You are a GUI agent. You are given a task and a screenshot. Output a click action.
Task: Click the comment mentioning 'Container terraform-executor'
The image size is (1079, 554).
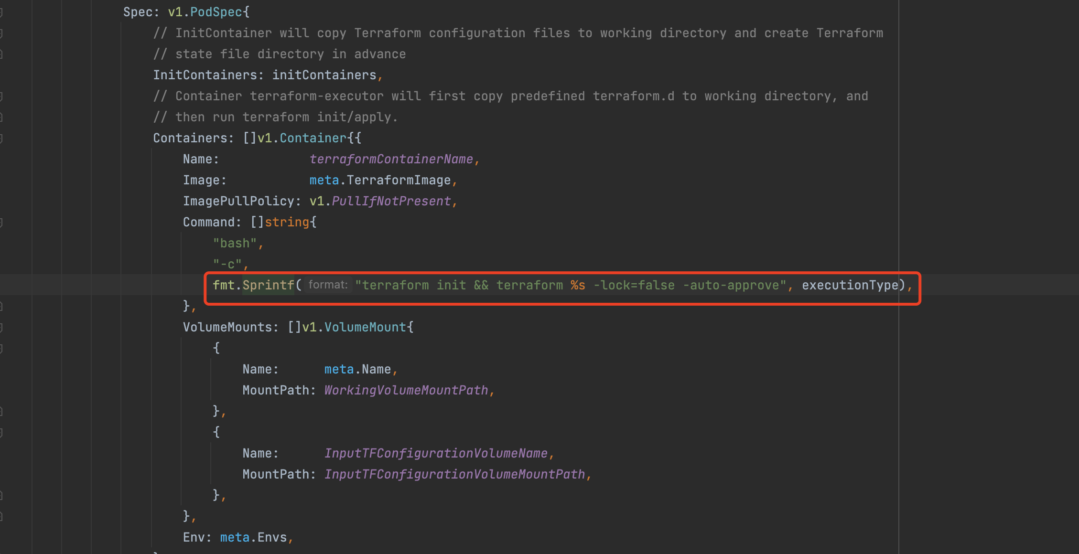tap(510, 96)
